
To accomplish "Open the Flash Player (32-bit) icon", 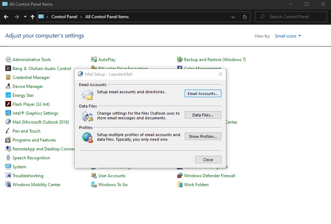I will click(x=8, y=104).
